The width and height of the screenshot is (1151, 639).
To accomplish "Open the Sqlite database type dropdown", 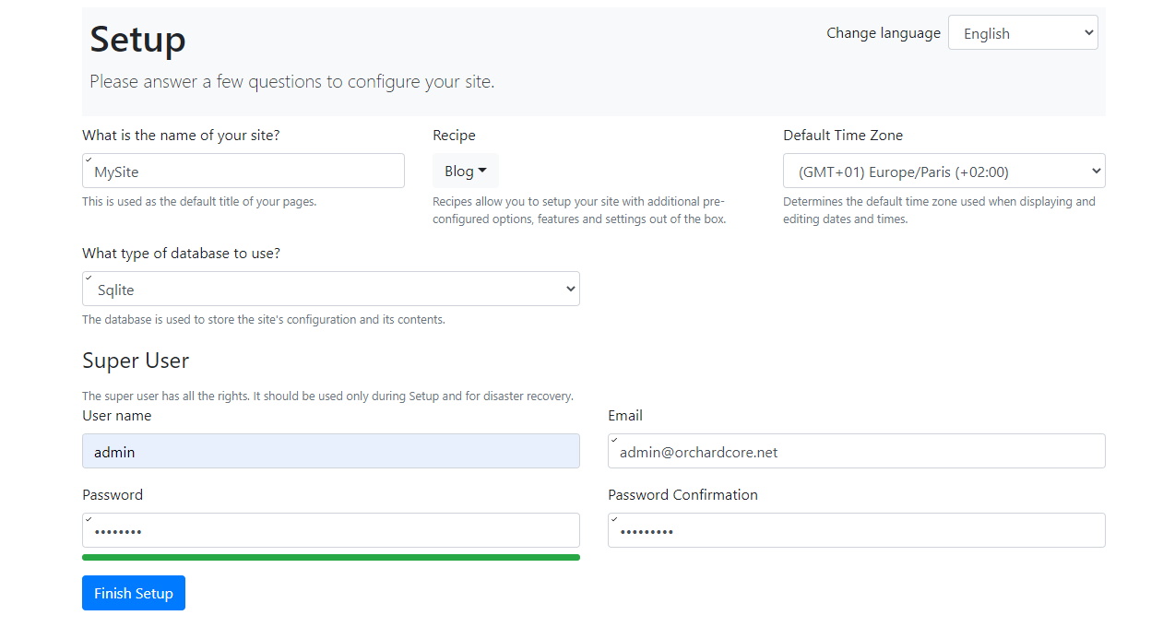I will [331, 290].
